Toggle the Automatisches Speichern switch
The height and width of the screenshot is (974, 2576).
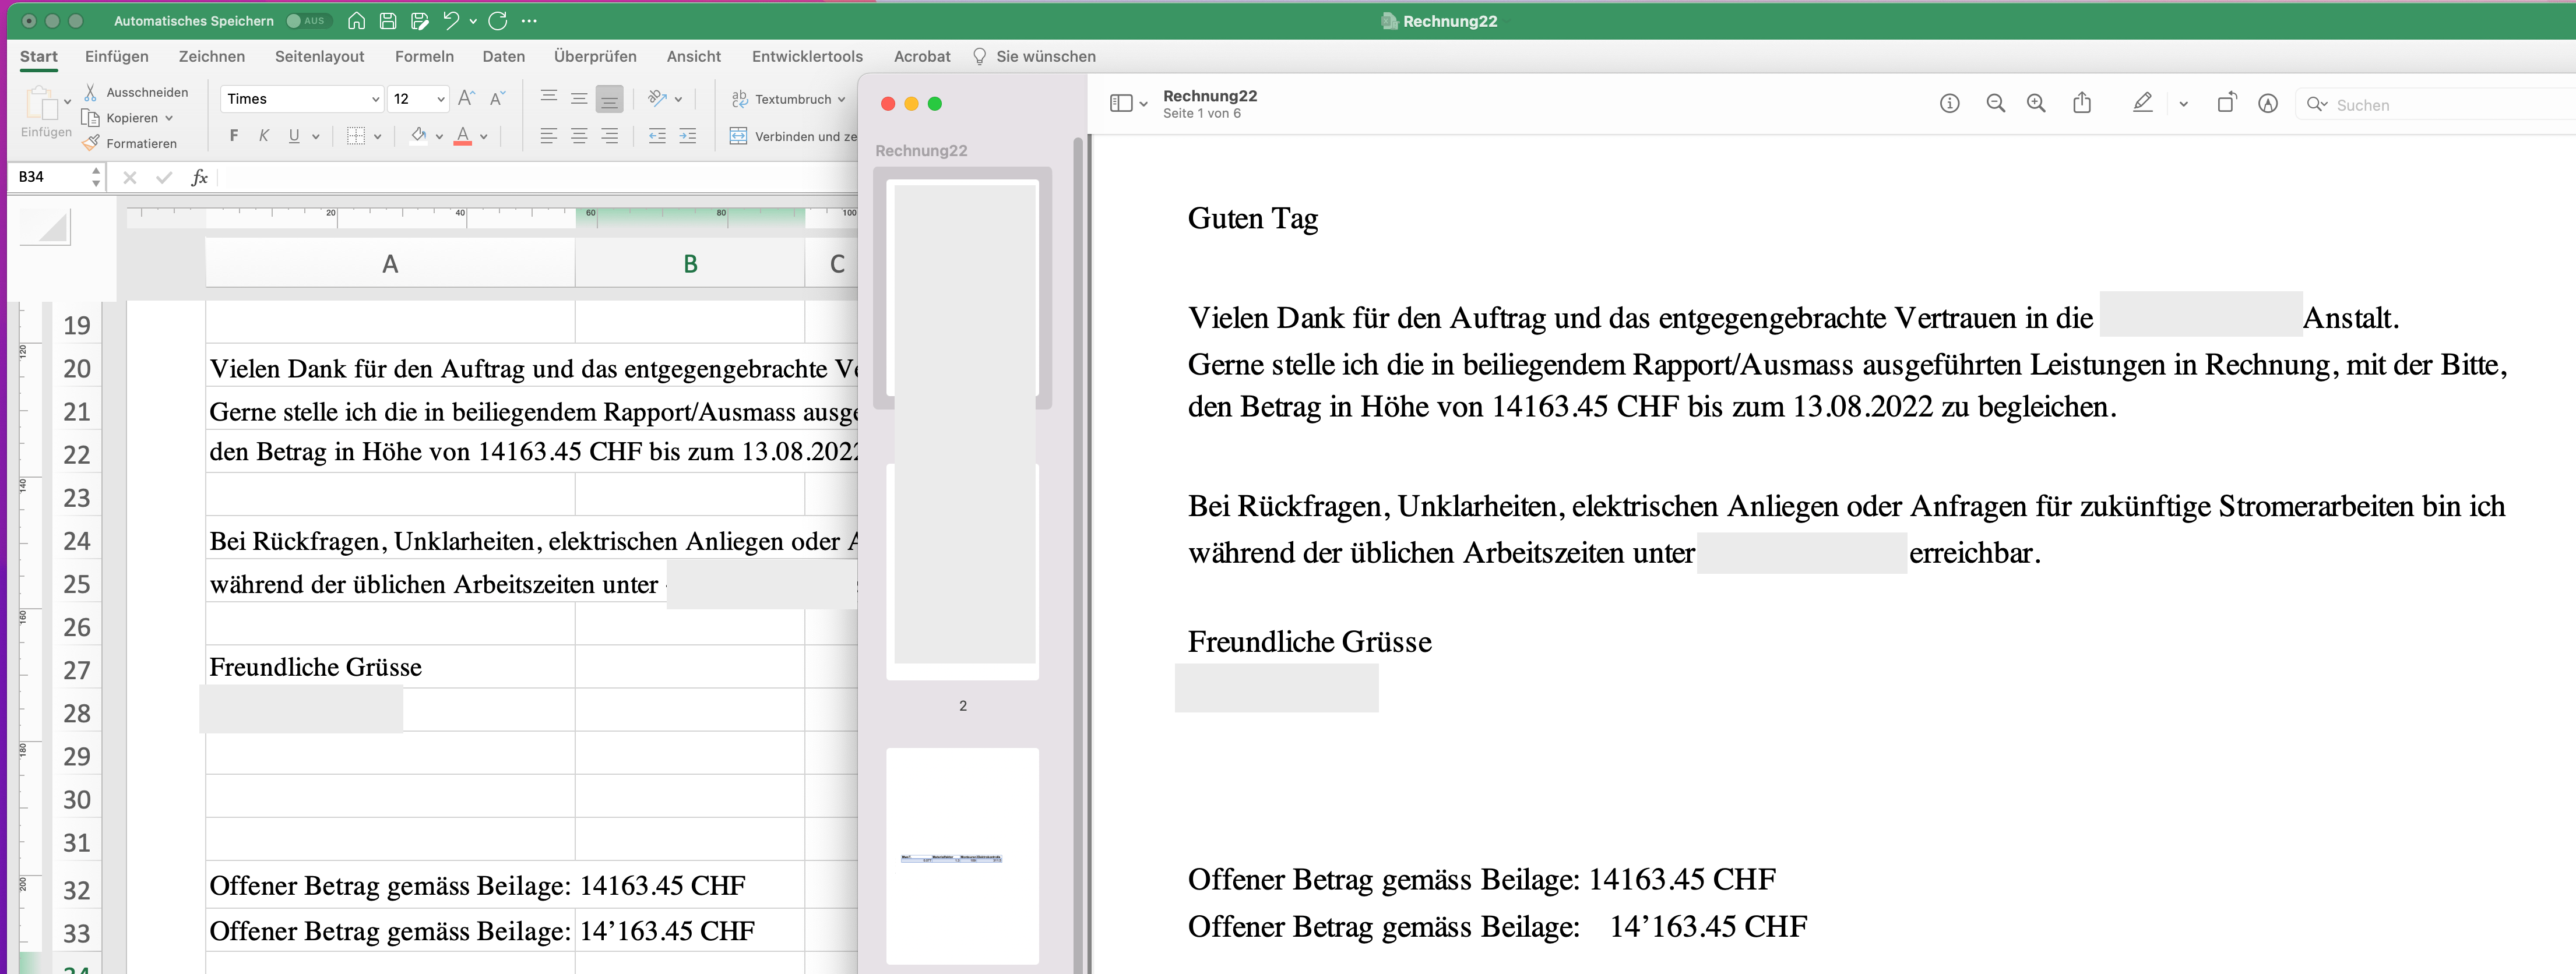tap(305, 20)
